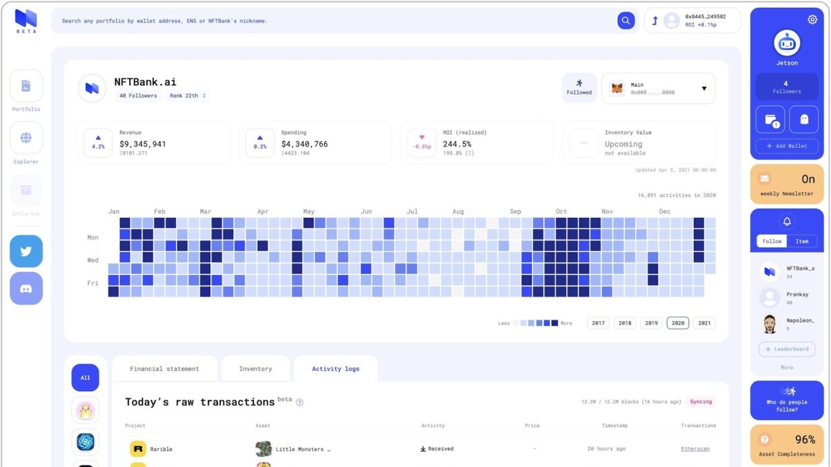Open the Main wallet dropdown

pos(658,88)
